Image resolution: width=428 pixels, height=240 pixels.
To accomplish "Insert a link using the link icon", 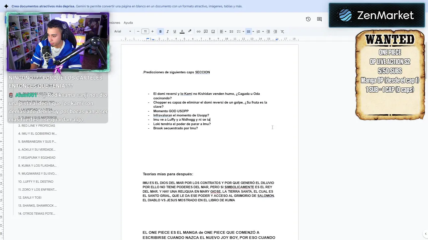I will click(199, 31).
